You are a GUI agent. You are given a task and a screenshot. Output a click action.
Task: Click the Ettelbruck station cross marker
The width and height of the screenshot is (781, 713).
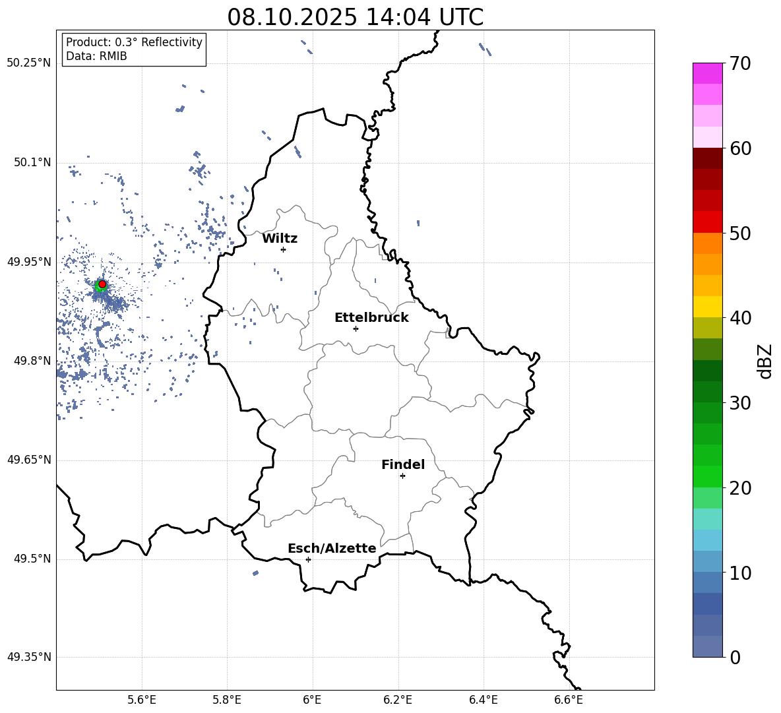tap(356, 328)
